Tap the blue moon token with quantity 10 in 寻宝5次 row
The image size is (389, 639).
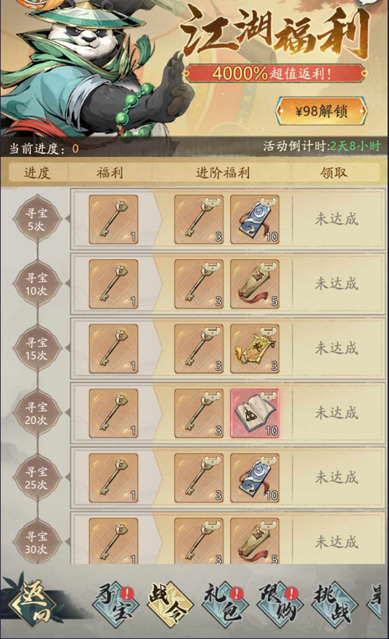click(255, 219)
